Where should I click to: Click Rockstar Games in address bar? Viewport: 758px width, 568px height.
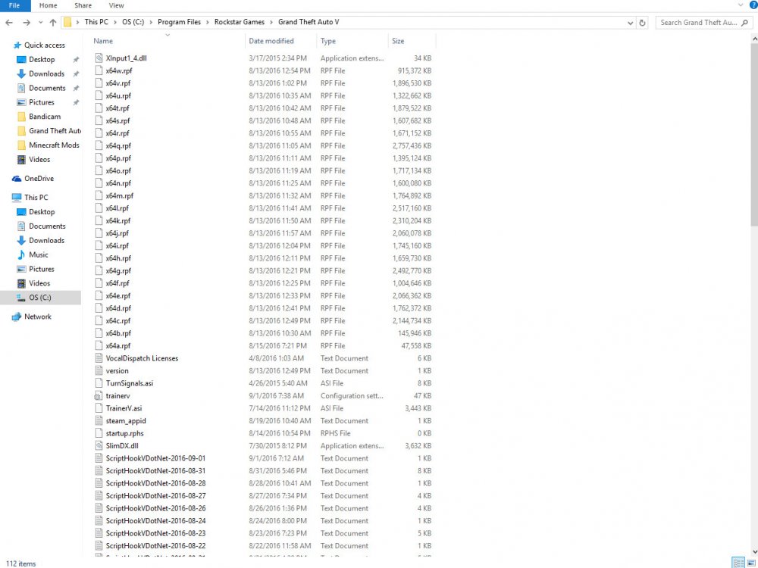[x=240, y=22]
